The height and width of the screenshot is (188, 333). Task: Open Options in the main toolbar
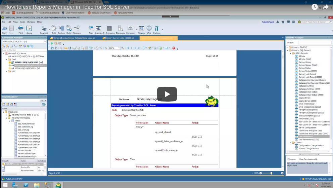coord(157,30)
